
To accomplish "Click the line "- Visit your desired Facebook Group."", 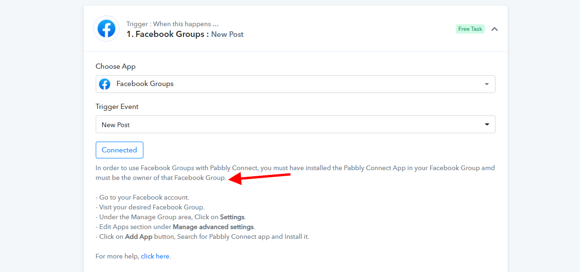I will pos(150,207).
